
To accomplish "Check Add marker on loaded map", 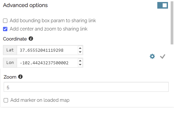I will (x=6, y=100).
